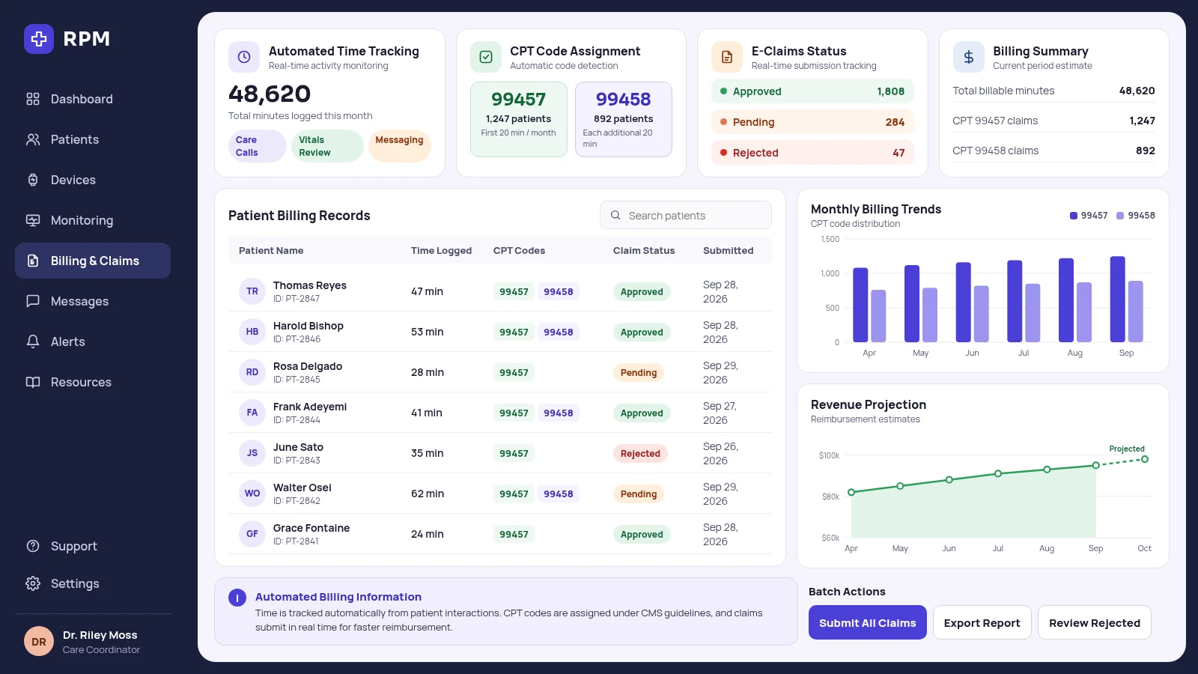
Task: Open the Alerts bell icon
Action: pyautogui.click(x=33, y=341)
